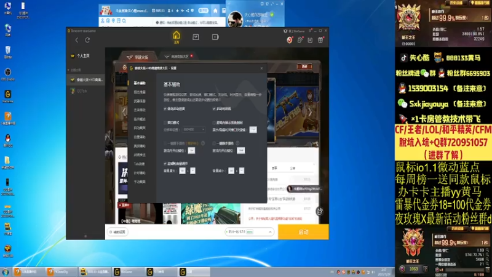492x277 pixels.
Task: Open the Recycle Bin desktop icon
Action: point(8,52)
